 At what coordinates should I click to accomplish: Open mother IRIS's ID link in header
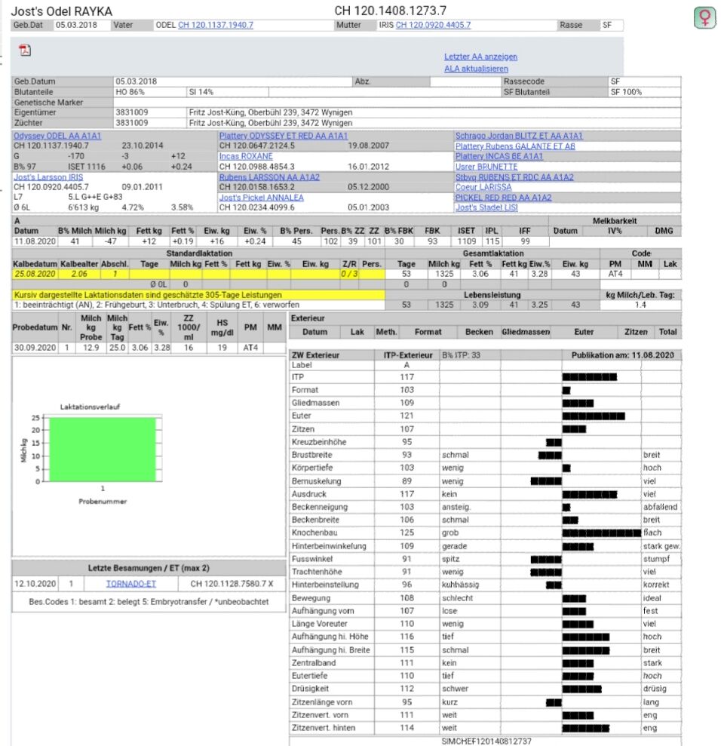(x=433, y=25)
